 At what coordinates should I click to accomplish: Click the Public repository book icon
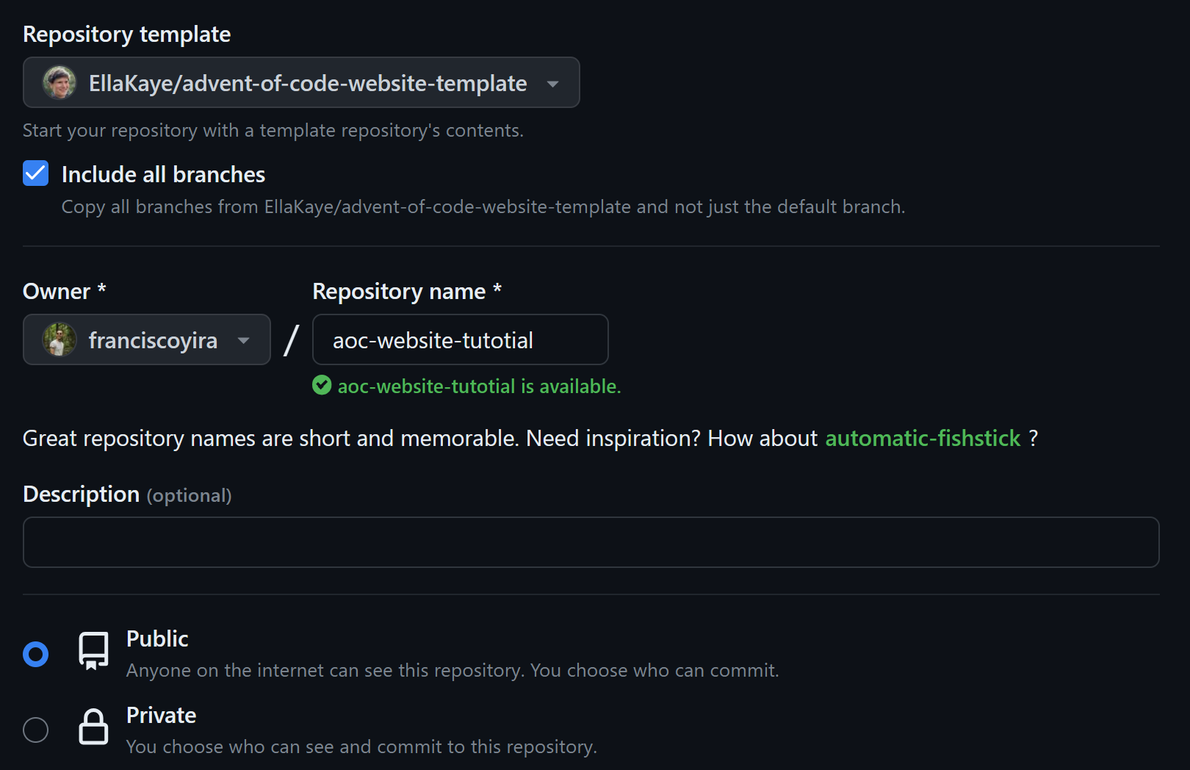93,651
